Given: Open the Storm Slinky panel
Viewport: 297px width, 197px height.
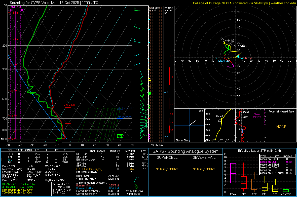Looking at the screenshot, I should coord(189,125).
